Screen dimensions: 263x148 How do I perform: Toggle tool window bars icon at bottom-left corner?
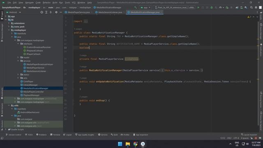[2, 138]
